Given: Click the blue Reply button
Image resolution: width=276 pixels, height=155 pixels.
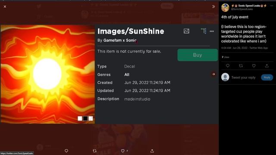Looking at the screenshot, I should (267, 77).
